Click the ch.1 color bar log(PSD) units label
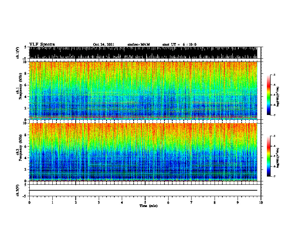This screenshot has height=227, width=294. click(278, 96)
